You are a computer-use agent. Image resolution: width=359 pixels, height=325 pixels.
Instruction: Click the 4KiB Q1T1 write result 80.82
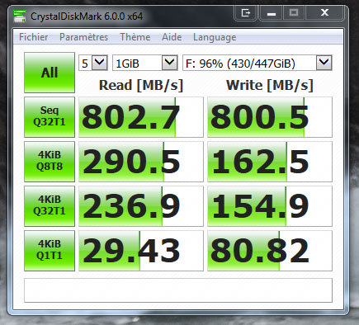pos(270,251)
